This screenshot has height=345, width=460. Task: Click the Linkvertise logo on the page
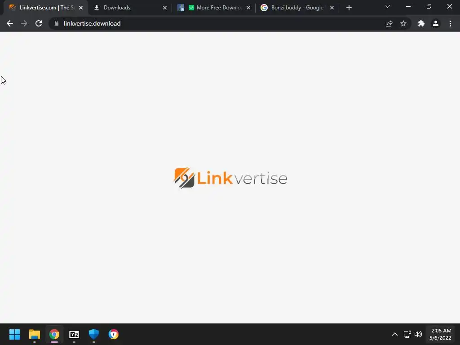[230, 178]
